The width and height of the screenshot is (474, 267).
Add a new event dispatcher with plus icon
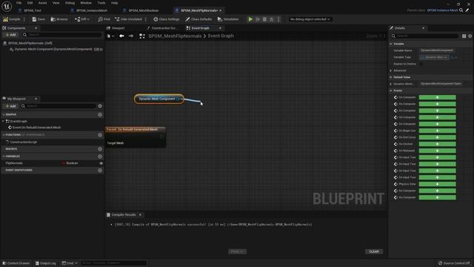[x=100, y=170]
